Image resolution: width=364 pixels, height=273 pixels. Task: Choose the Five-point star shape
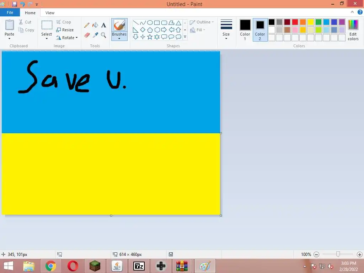(x=150, y=37)
